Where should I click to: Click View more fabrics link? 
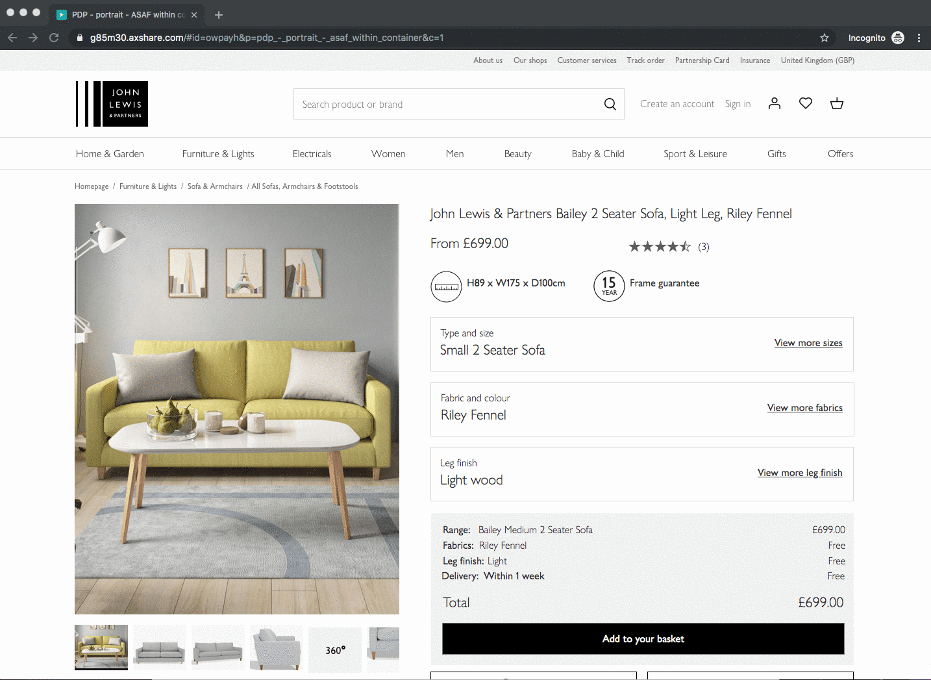pyautogui.click(x=805, y=408)
